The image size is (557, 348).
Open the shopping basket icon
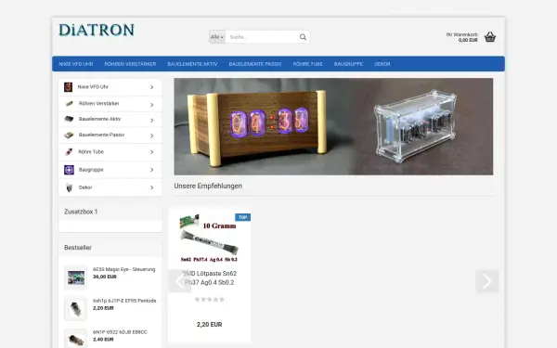[490, 37]
